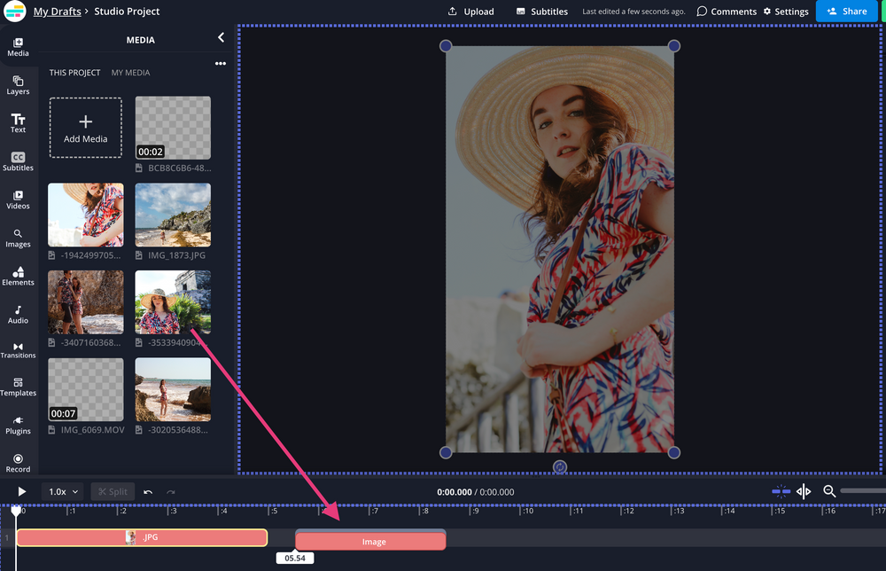The width and height of the screenshot is (886, 571).
Task: Click the undo arrow in the timeline toolbar
Action: coord(149,491)
